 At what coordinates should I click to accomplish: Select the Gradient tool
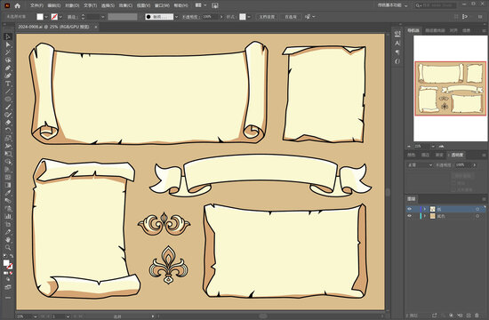(8, 185)
